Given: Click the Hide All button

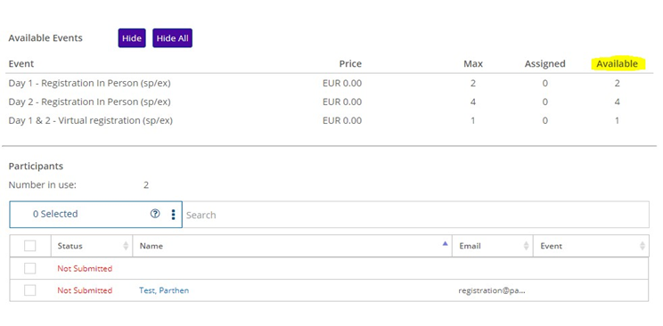Looking at the screenshot, I should (172, 38).
